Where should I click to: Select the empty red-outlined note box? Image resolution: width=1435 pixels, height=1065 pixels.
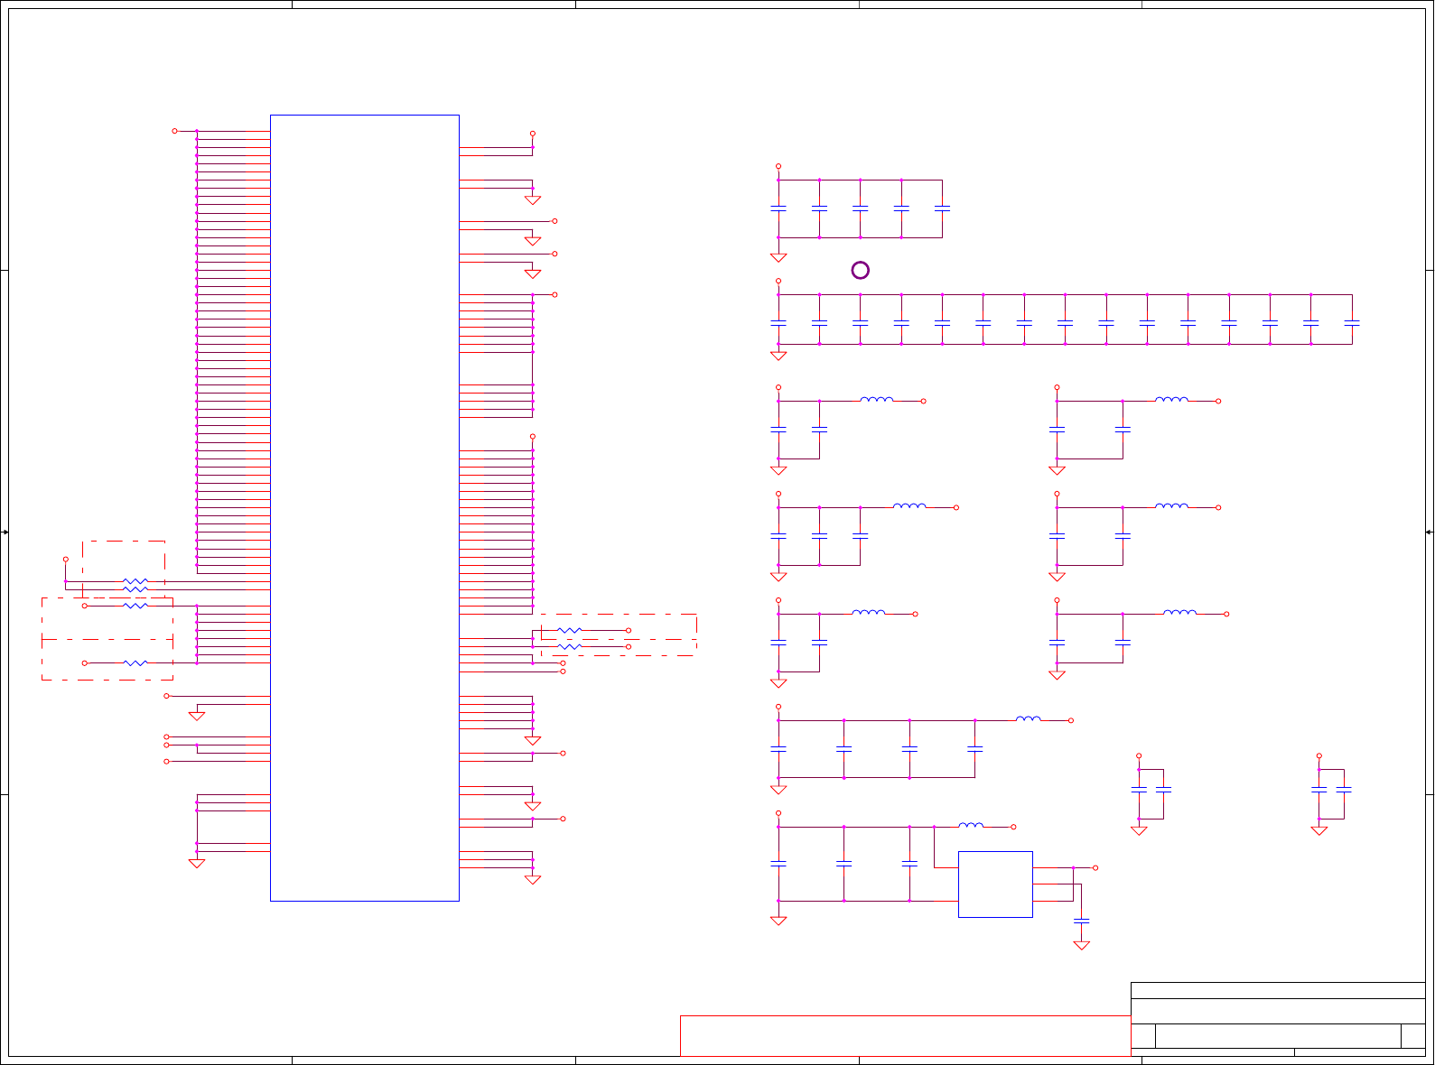click(905, 1036)
